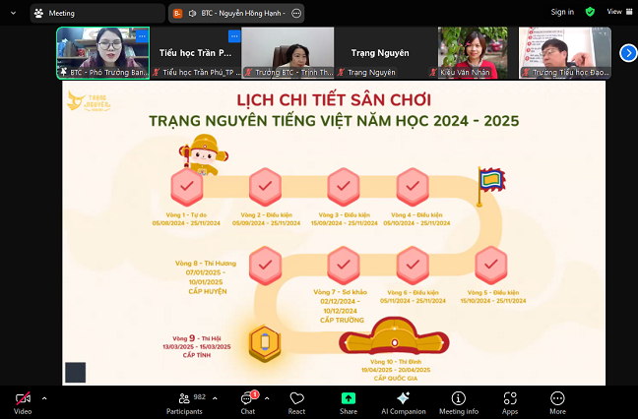The height and width of the screenshot is (419, 638).
Task: Open the React hearts icon
Action: pyautogui.click(x=296, y=398)
